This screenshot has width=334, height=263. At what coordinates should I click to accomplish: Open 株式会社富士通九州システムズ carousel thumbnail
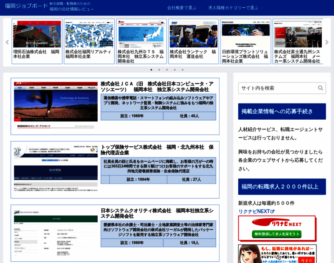(x=298, y=34)
